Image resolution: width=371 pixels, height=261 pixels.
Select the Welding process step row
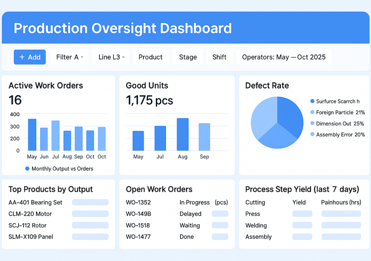256,226
